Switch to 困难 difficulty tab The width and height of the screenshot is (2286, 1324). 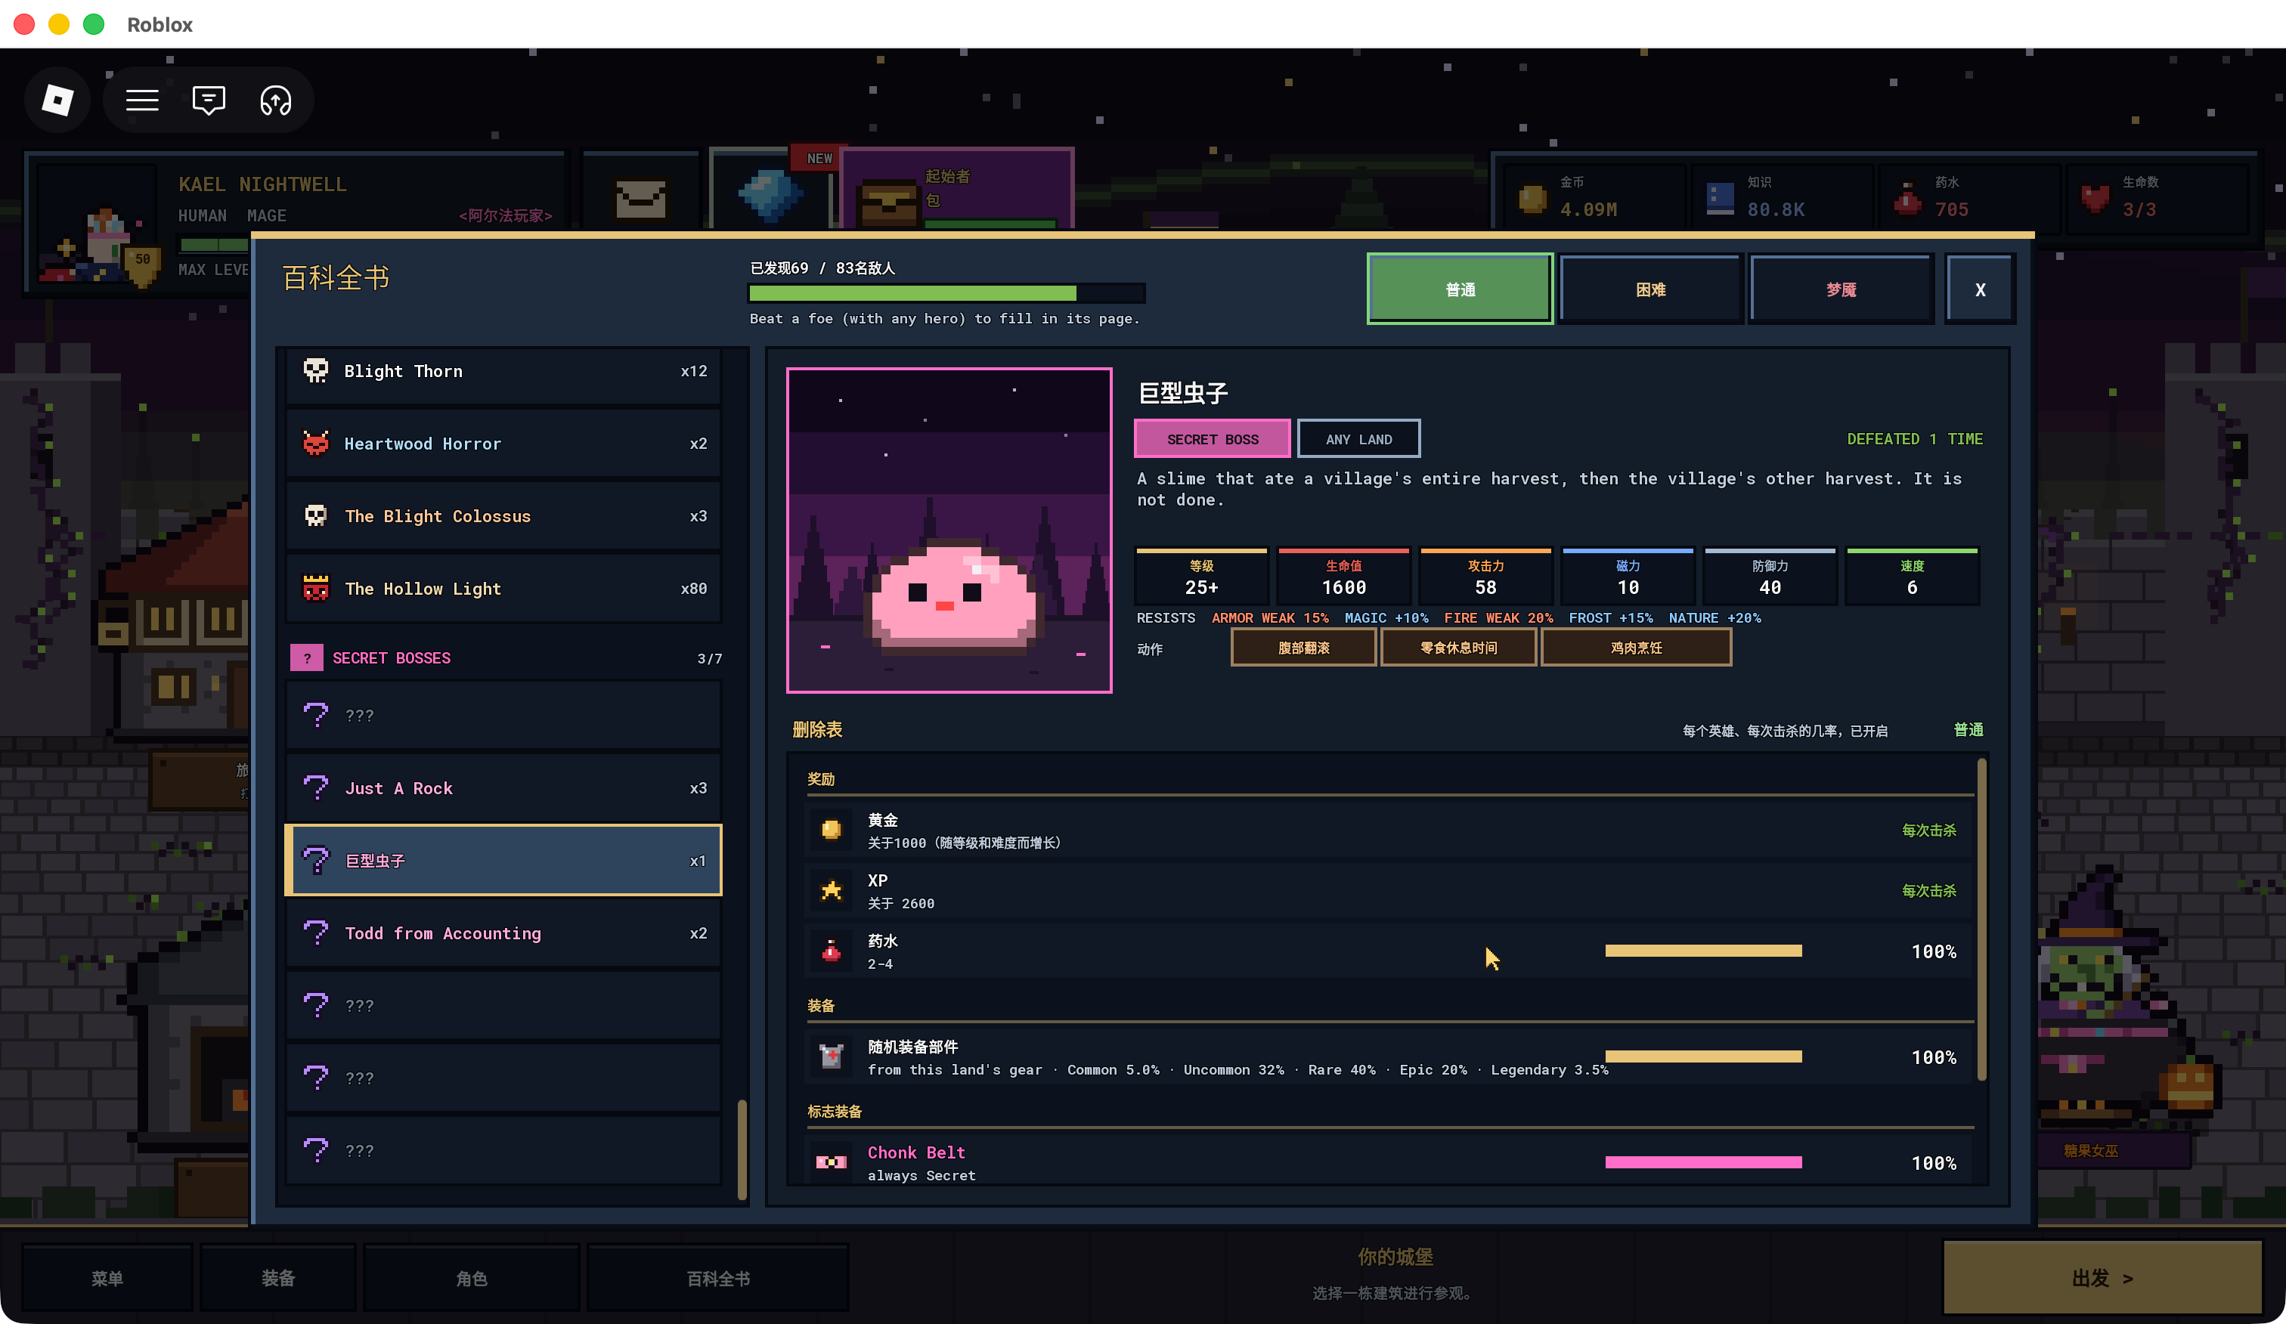[x=1650, y=289]
